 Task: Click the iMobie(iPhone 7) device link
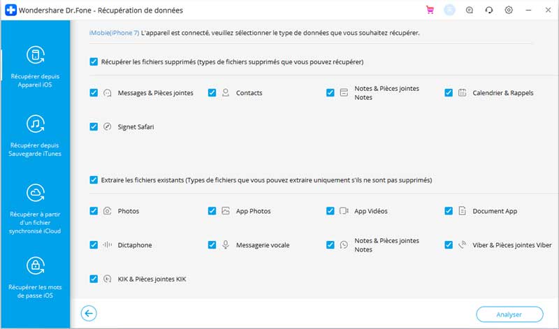(x=114, y=33)
